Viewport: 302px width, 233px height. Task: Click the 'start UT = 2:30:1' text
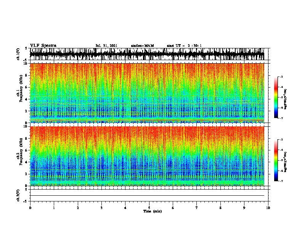184,46
